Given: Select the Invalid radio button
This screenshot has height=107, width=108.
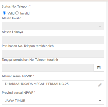Looking at the screenshot, I should (x=17, y=13).
